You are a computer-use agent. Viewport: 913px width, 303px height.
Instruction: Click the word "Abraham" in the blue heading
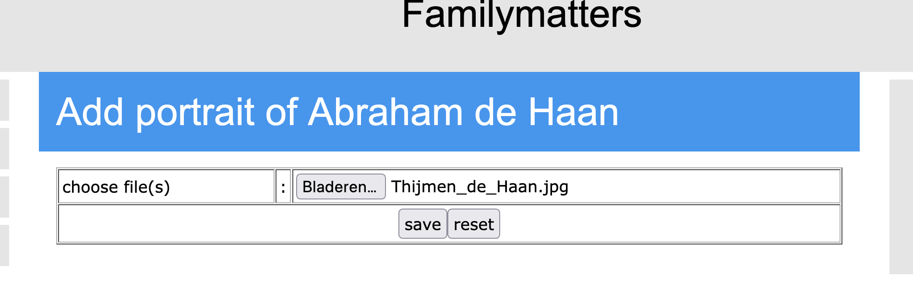point(385,112)
